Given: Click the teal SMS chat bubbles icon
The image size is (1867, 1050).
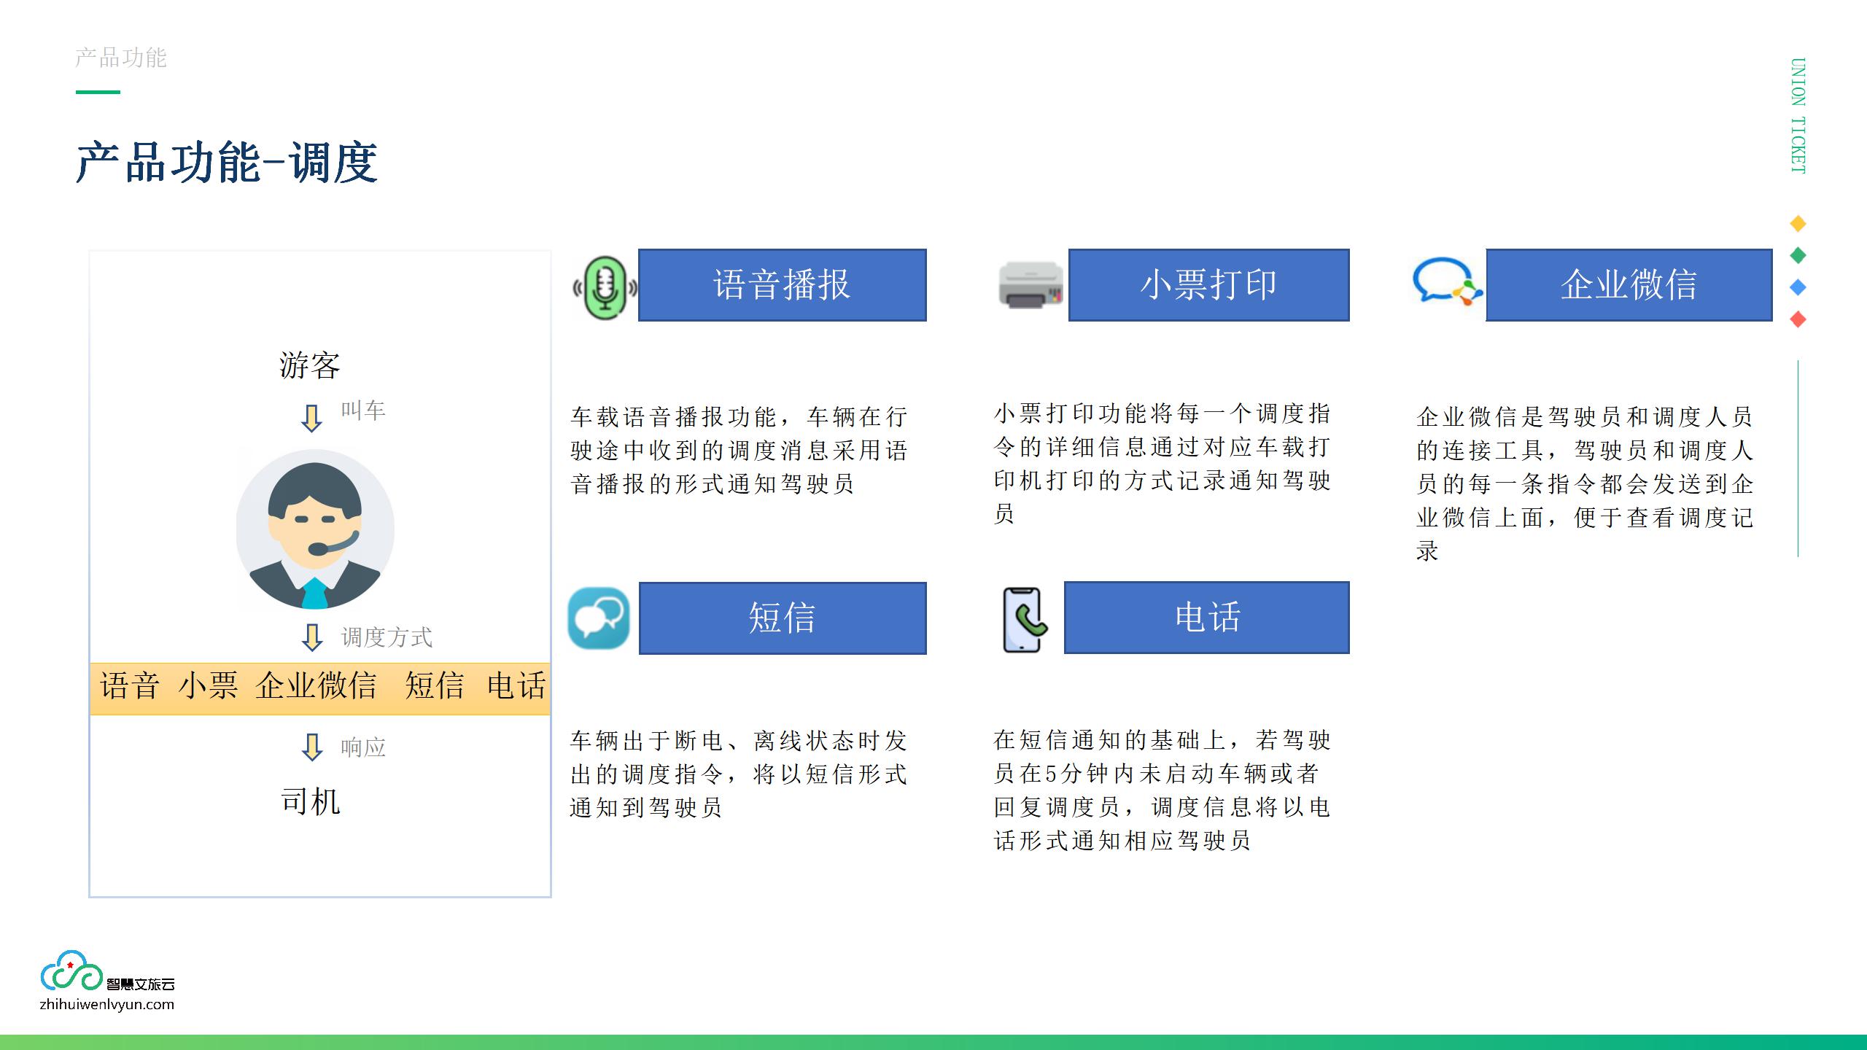Looking at the screenshot, I should click(x=599, y=618).
